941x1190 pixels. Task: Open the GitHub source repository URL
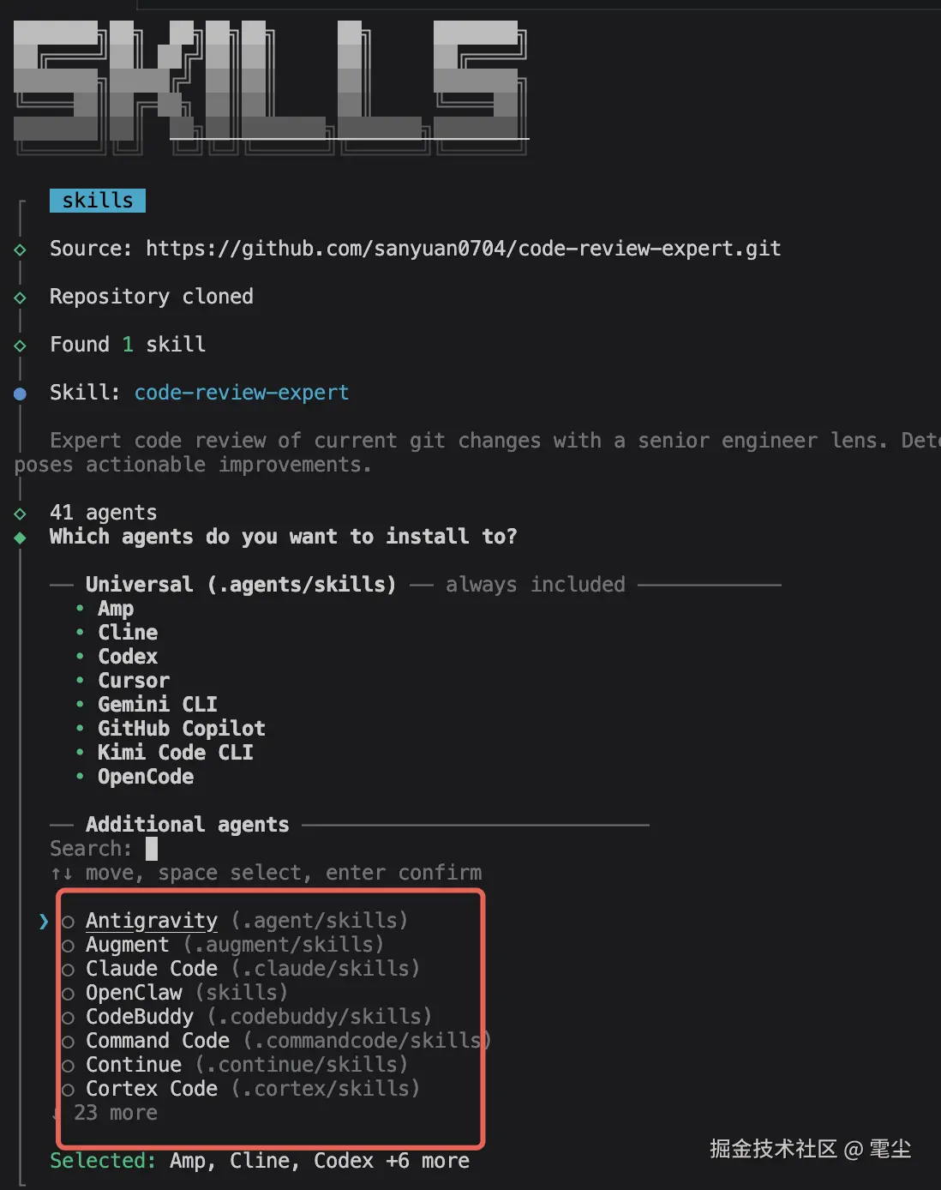click(x=463, y=249)
